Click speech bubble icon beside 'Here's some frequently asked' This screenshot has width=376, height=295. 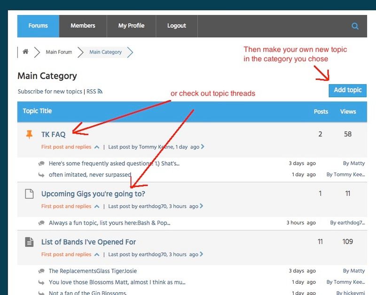[x=42, y=163]
